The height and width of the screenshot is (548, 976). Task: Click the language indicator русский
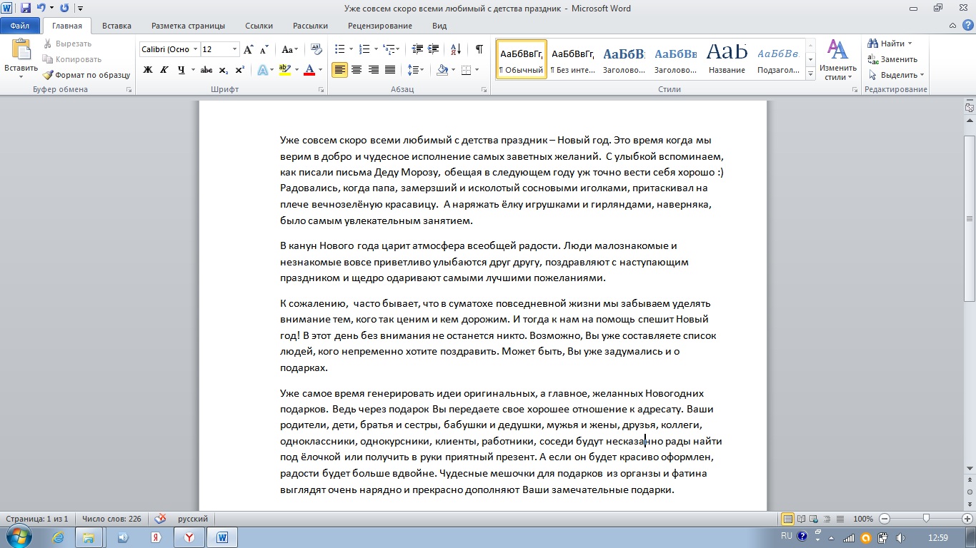tap(193, 519)
